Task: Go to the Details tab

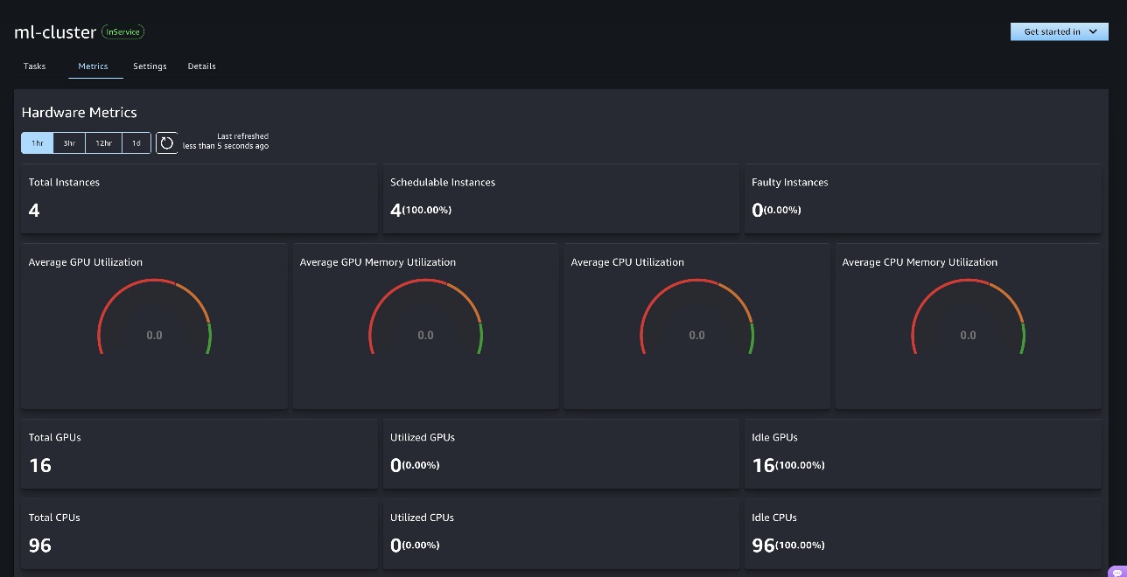Action: point(202,66)
